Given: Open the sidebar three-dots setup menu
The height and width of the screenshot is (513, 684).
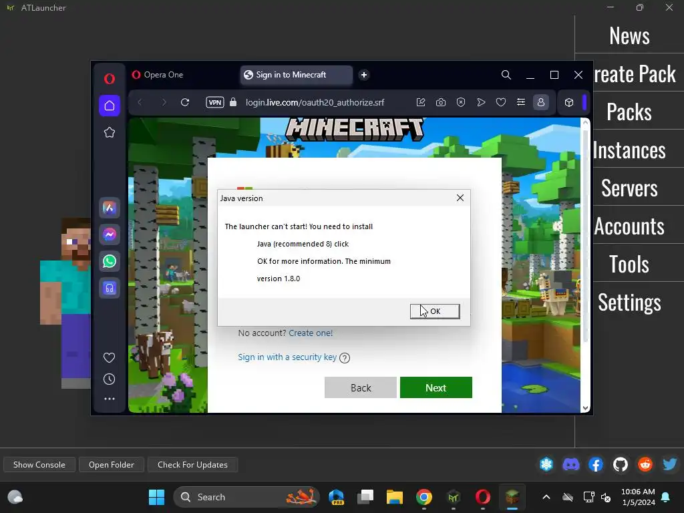Looking at the screenshot, I should 109,399.
